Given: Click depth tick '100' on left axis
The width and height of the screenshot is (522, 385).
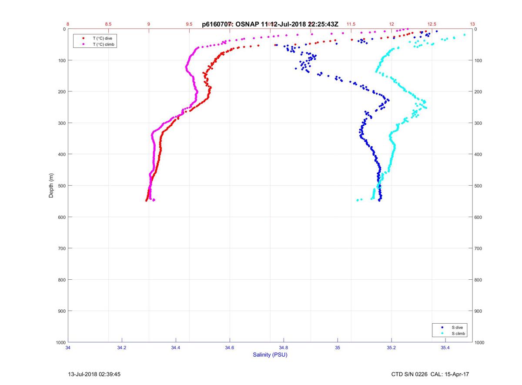Looking at the screenshot, I should coord(61,60).
